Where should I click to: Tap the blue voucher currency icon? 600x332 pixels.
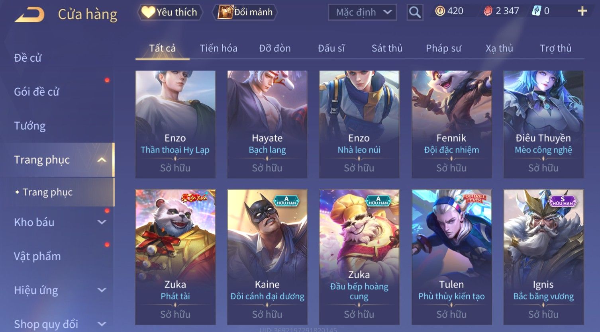tap(536, 11)
